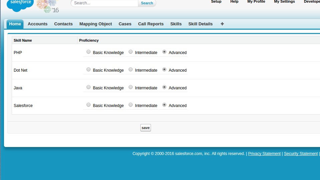The image size is (320, 180).
Task: Go to the Skills tab
Action: coord(176,24)
